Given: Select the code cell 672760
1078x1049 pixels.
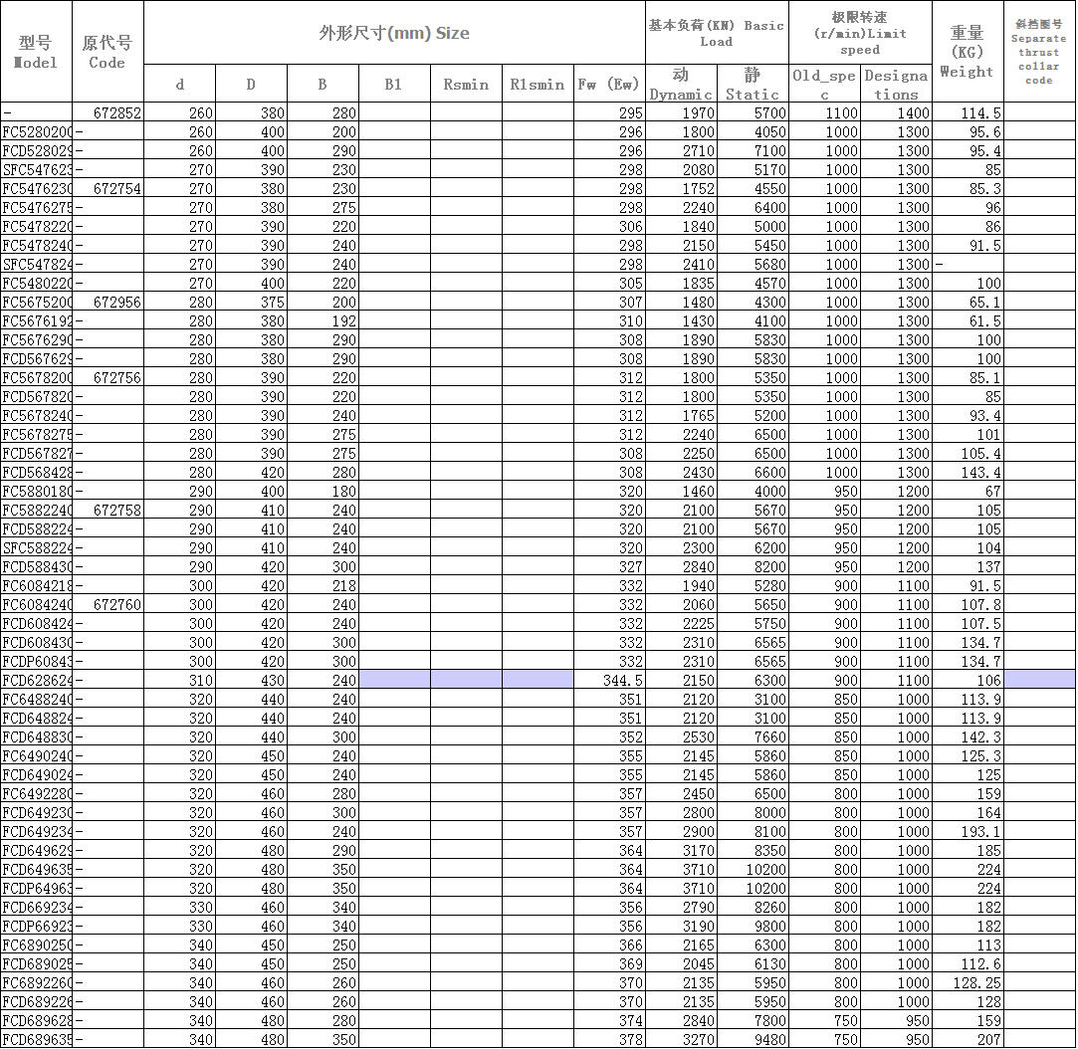Looking at the screenshot, I should click(108, 605).
